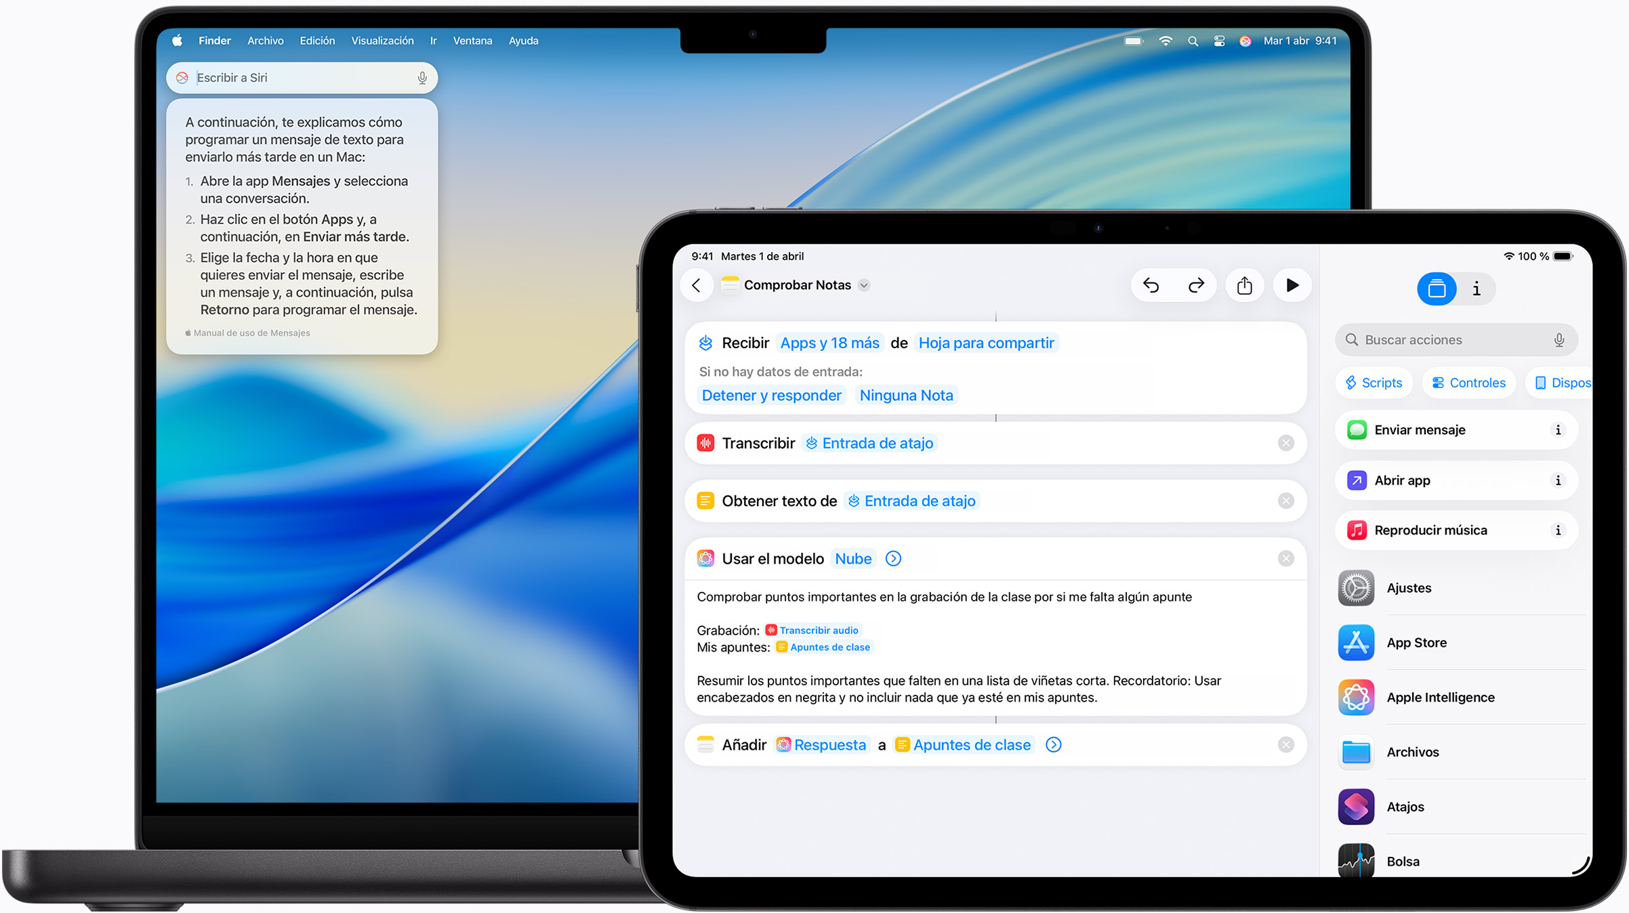Open the share sheet for the shortcut
Screen dimensions: 1629x913
tap(1244, 285)
